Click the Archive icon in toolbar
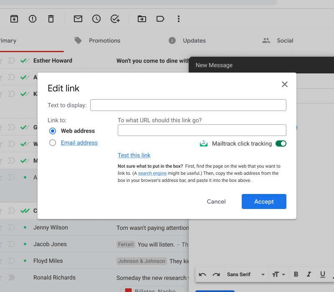Viewport: 334px width, 292px height. coord(14,19)
